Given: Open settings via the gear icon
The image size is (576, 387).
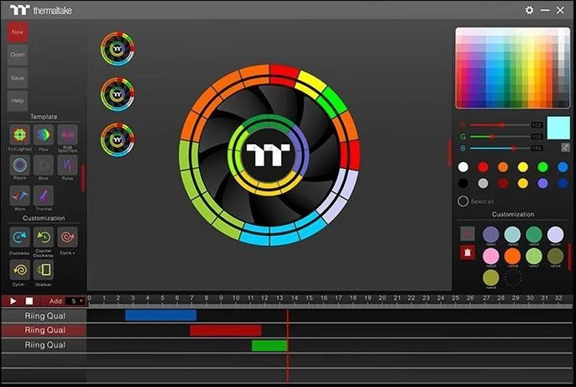Looking at the screenshot, I should [529, 10].
